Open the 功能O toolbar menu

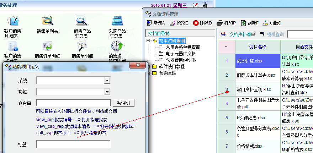pos(272,23)
